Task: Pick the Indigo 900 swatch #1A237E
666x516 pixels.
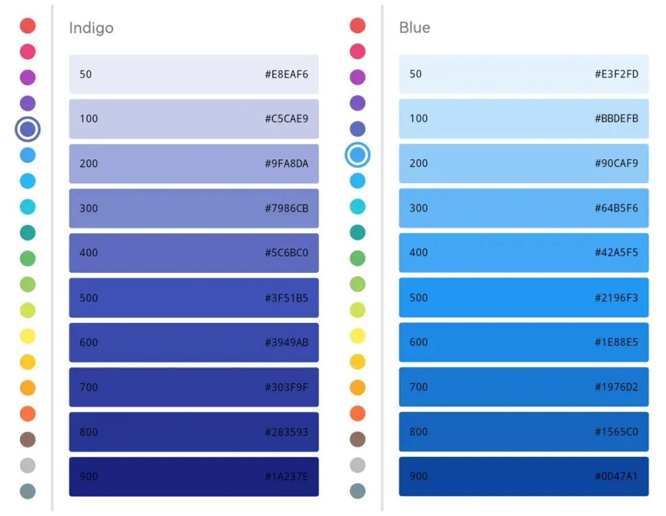Action: [x=194, y=476]
